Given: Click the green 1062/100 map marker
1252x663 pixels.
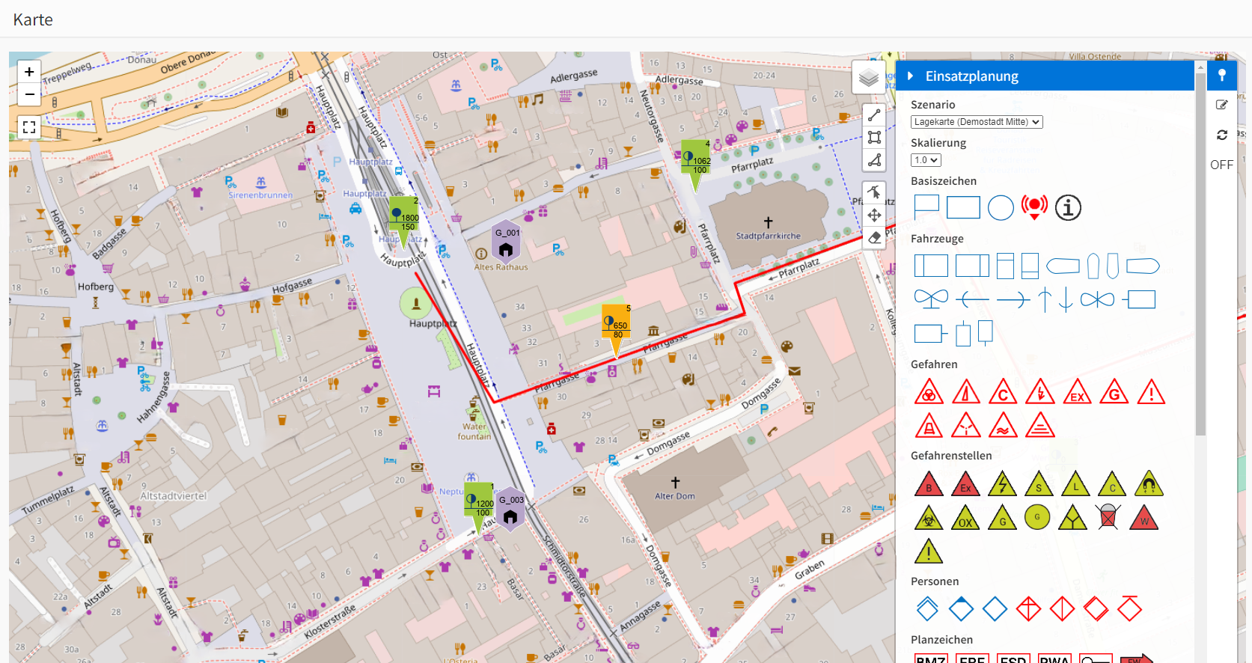Looking at the screenshot, I should (695, 158).
